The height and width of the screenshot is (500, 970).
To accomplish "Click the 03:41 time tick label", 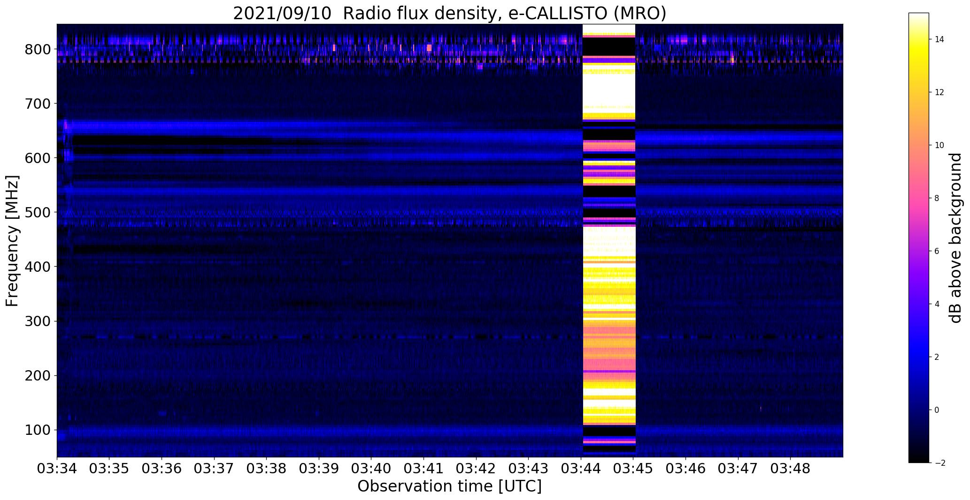I will point(424,469).
